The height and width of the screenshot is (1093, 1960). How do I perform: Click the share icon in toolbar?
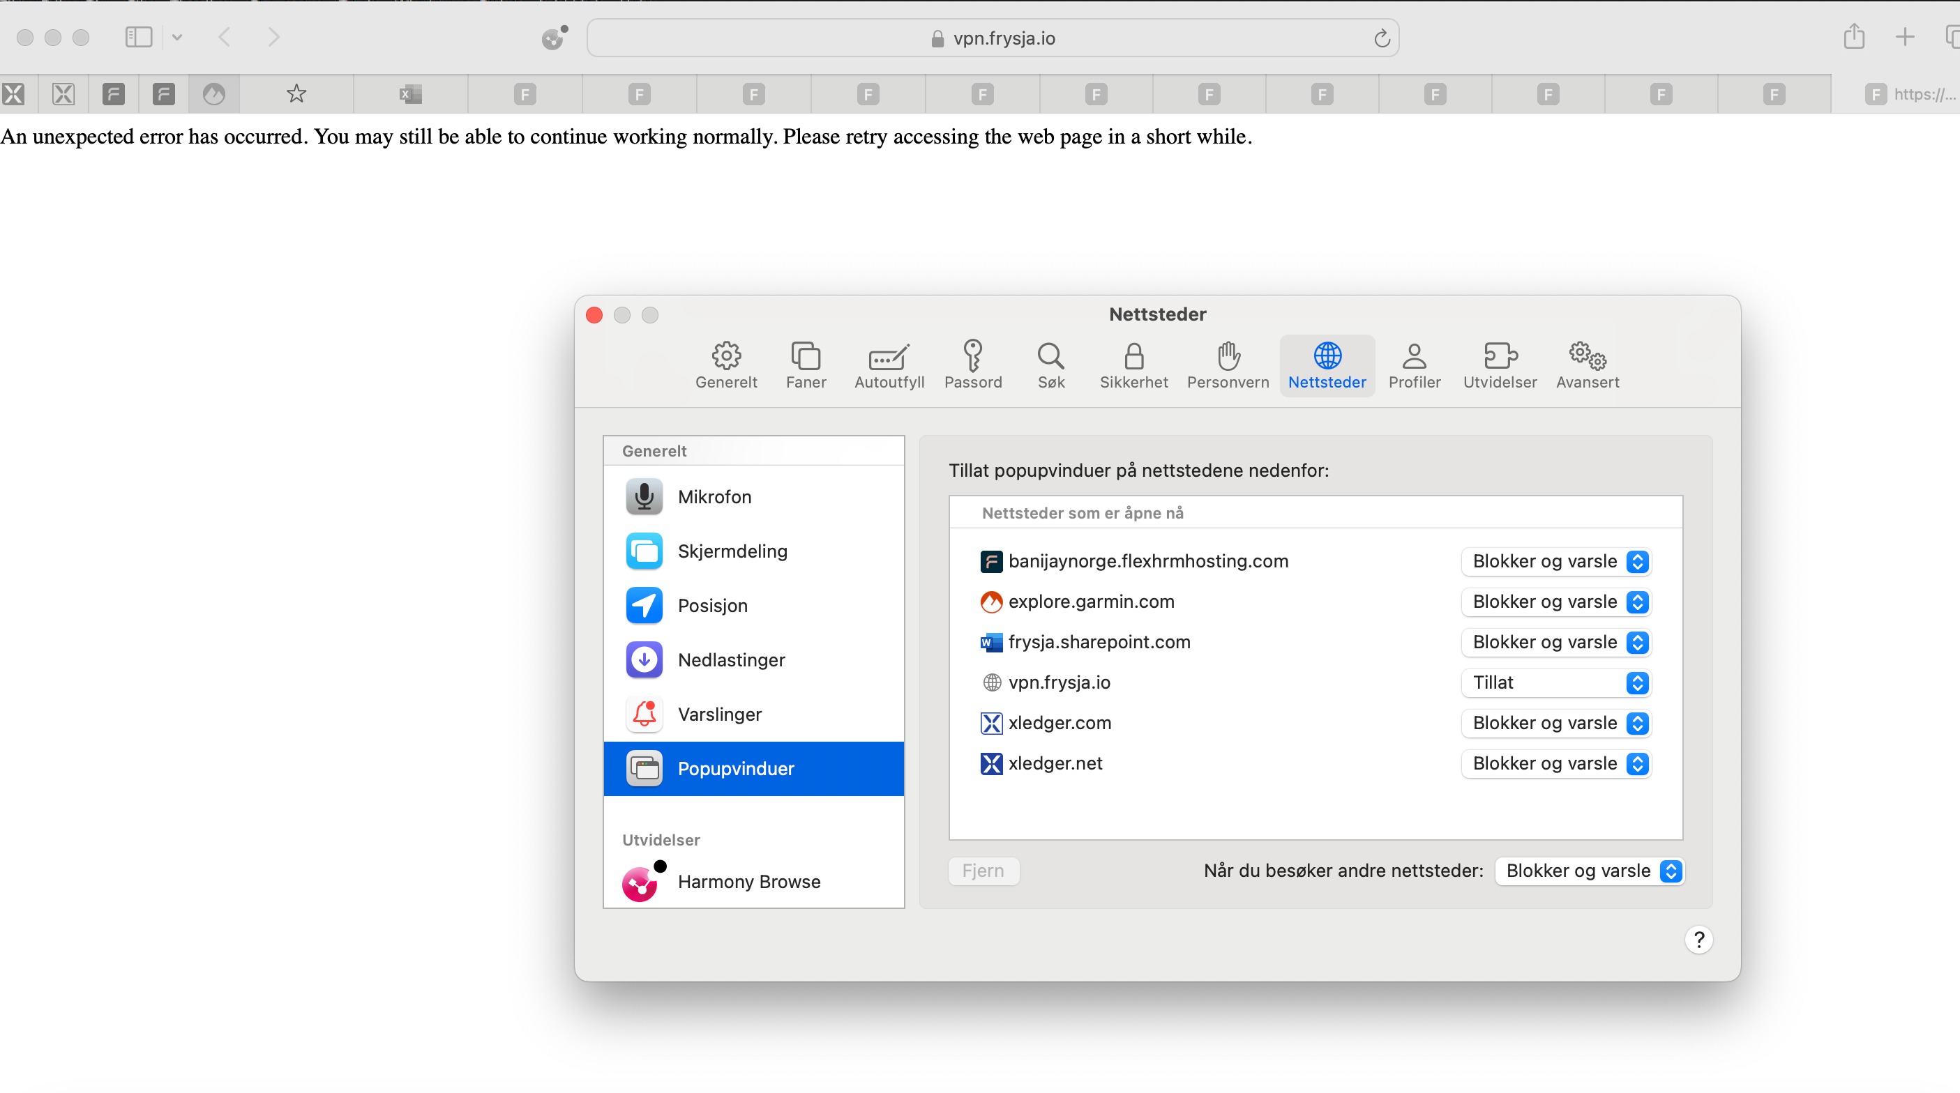pos(1853,36)
